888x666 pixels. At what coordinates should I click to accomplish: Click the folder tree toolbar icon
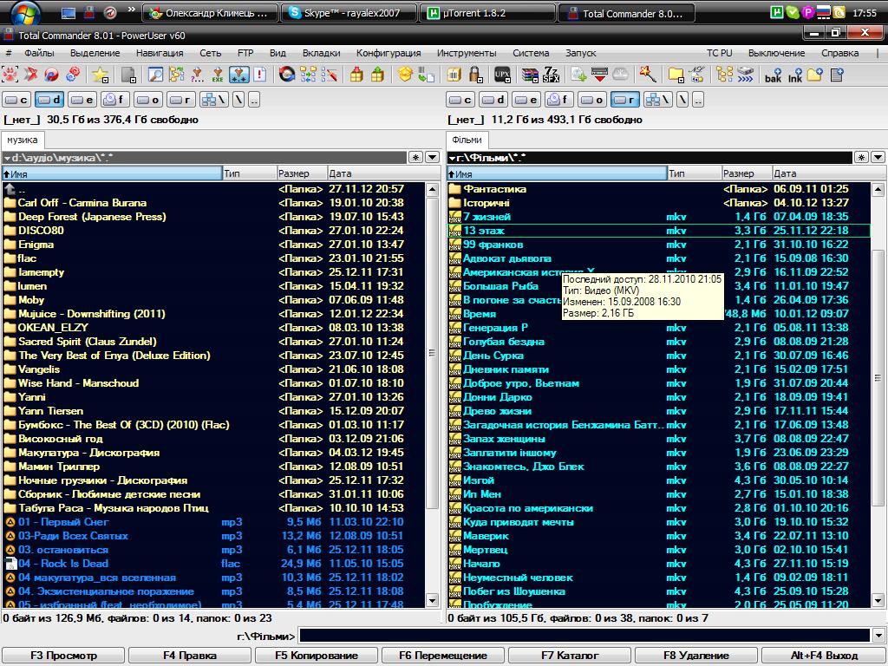724,75
